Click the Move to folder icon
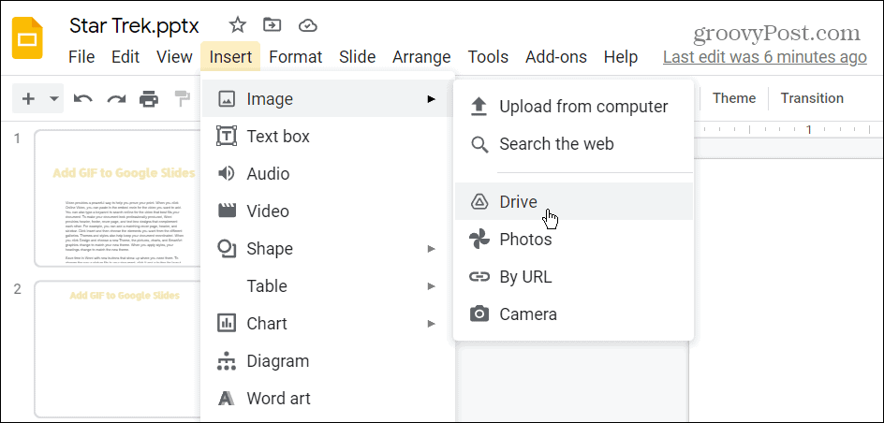 pos(273,24)
